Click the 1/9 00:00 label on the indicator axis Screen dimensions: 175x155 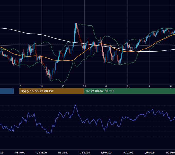tap(106, 153)
